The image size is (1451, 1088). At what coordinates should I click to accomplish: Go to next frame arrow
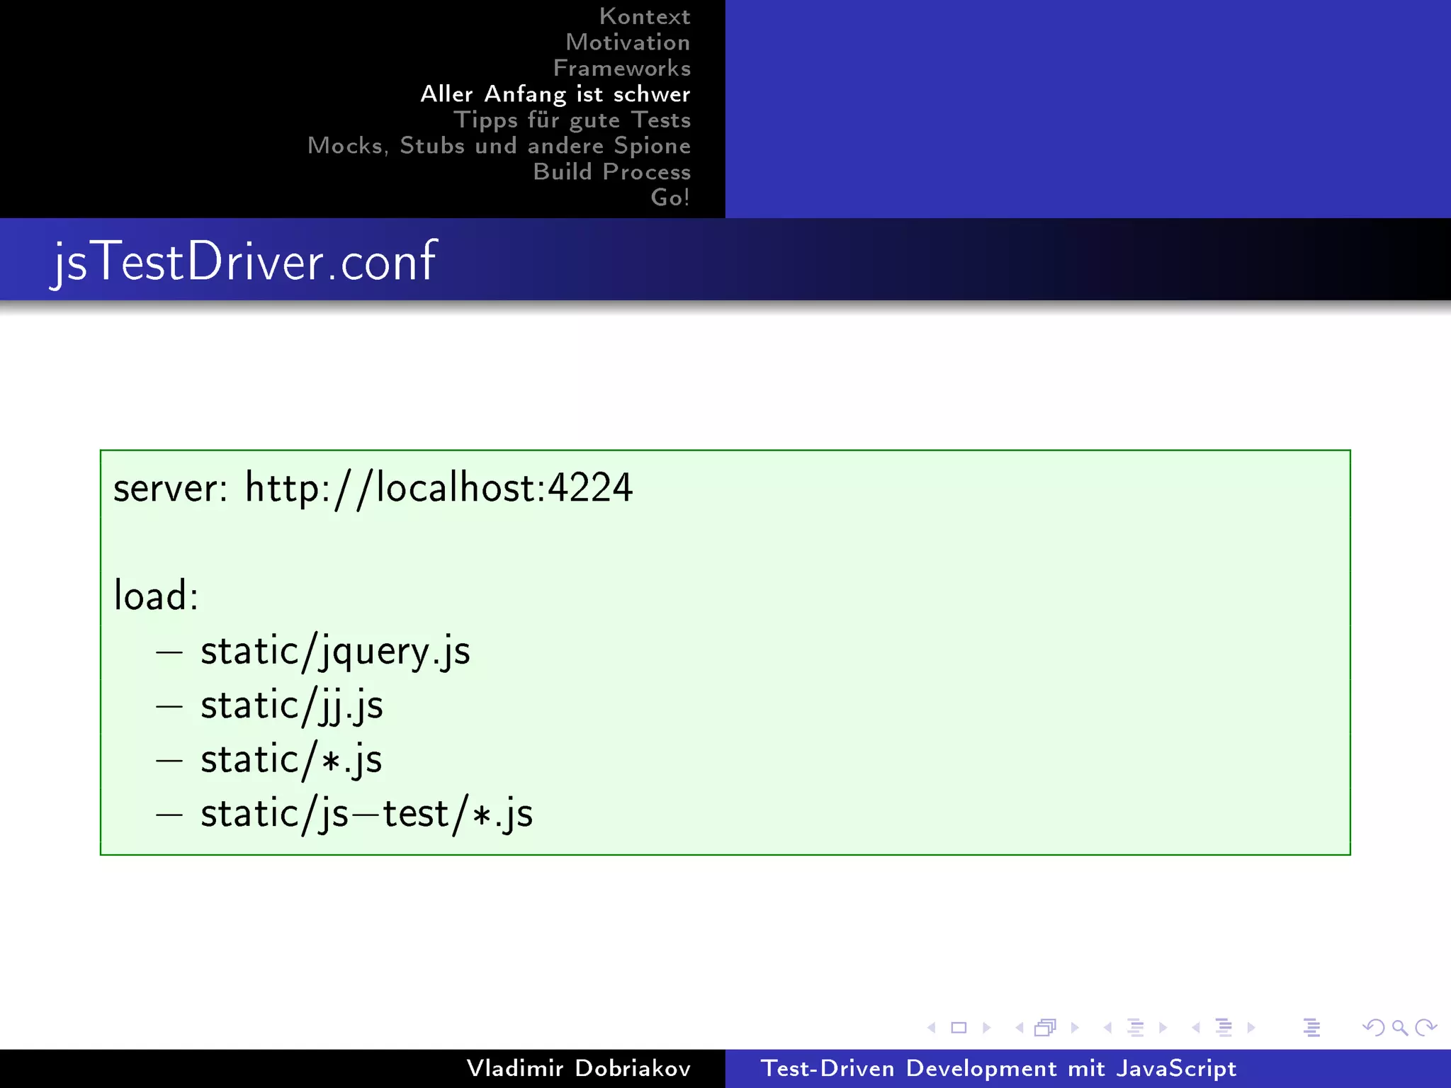point(1075,1027)
